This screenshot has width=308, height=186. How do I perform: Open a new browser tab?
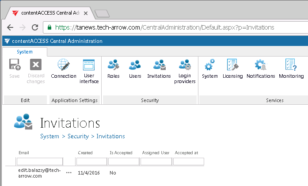[102, 14]
